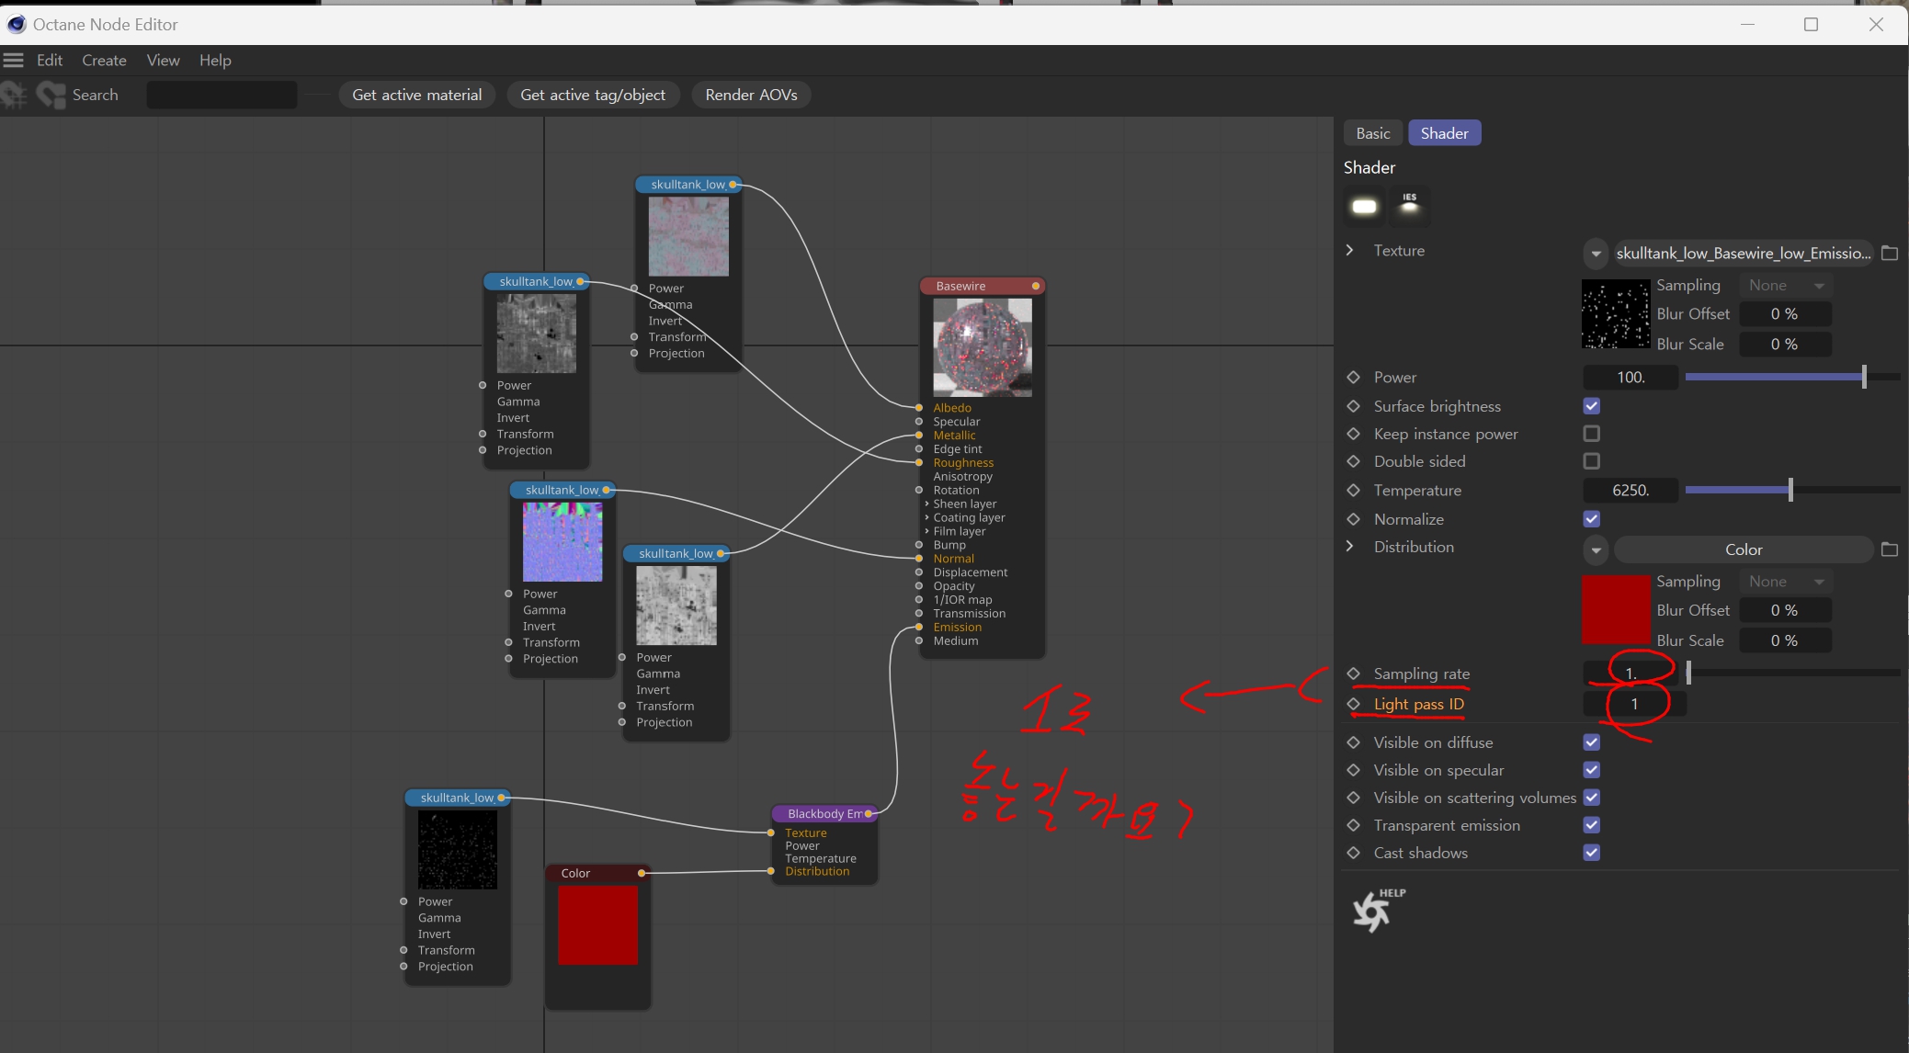This screenshot has width=1909, height=1053.
Task: Click Blackbody Emission node output port
Action: [x=869, y=813]
